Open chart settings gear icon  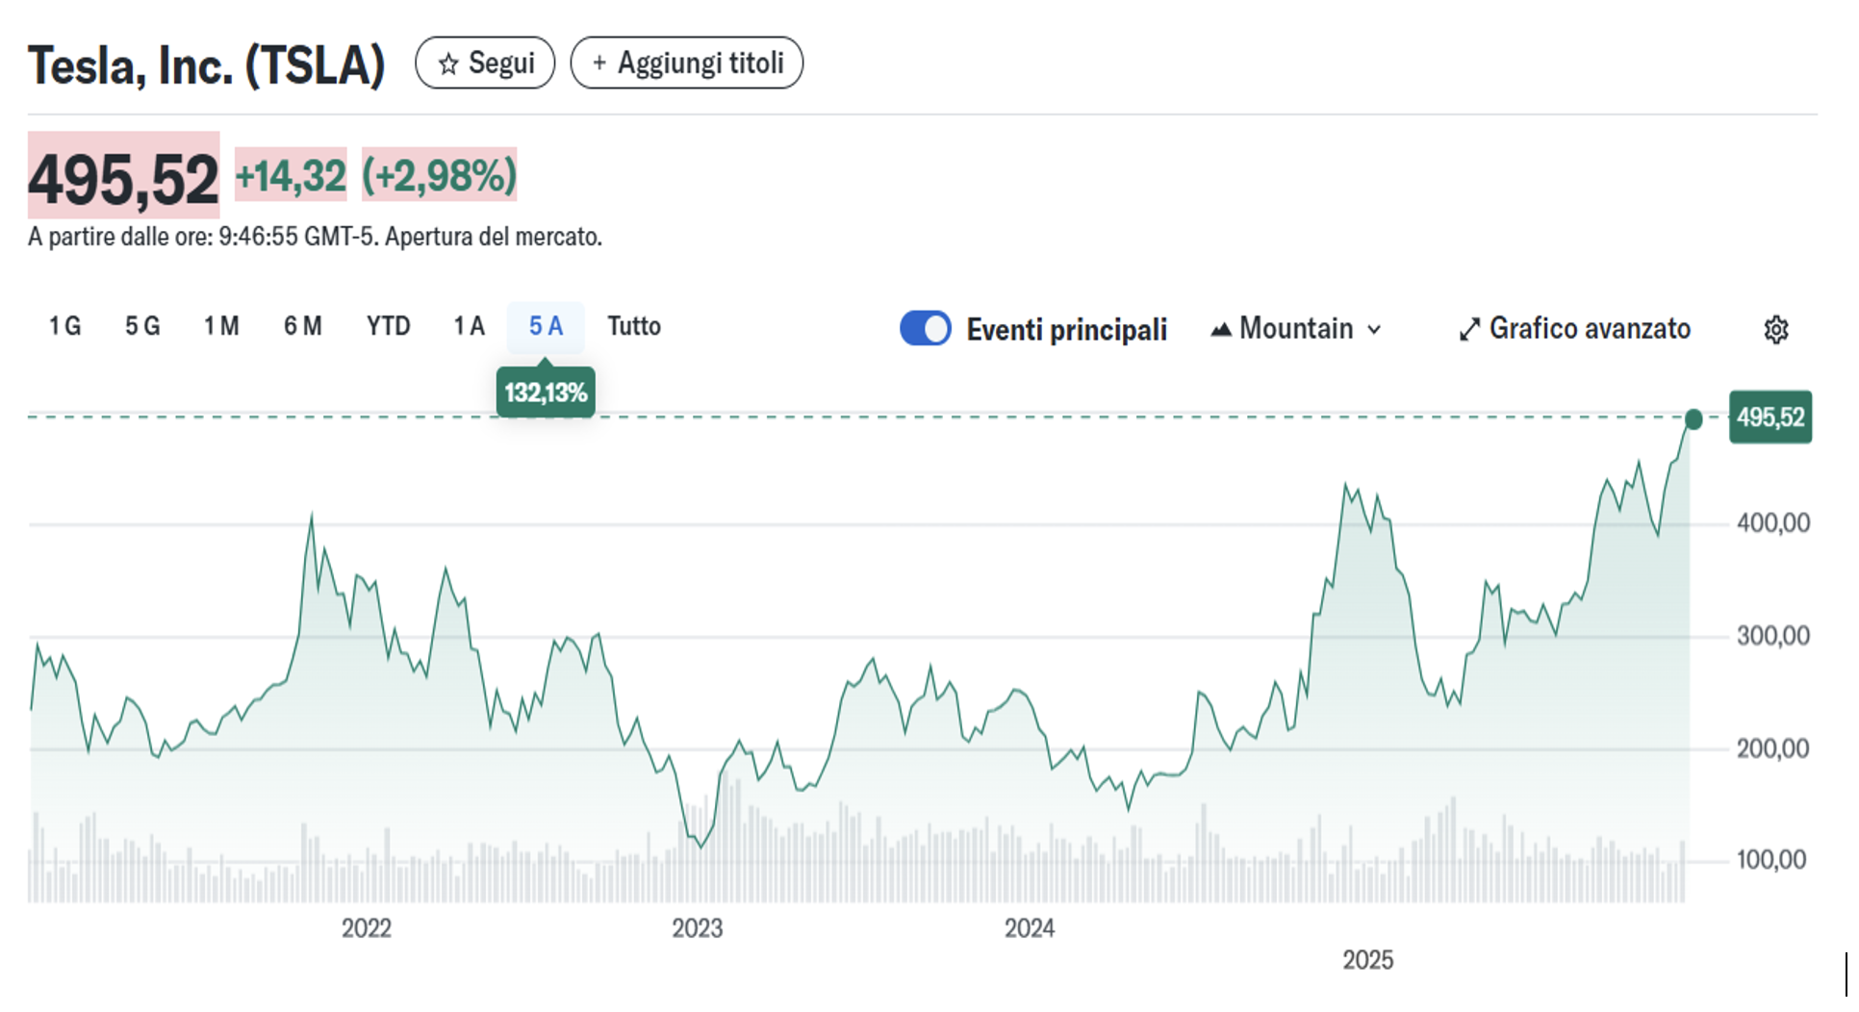(1775, 330)
